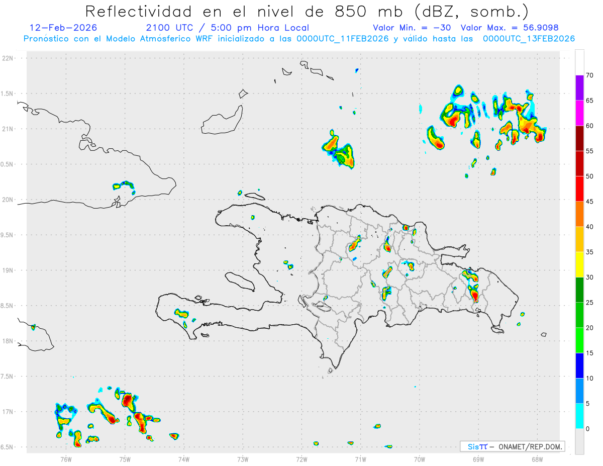Click the magenta 60–65 dBZ colorbar segment
This screenshot has width=603, height=466.
coord(579,113)
